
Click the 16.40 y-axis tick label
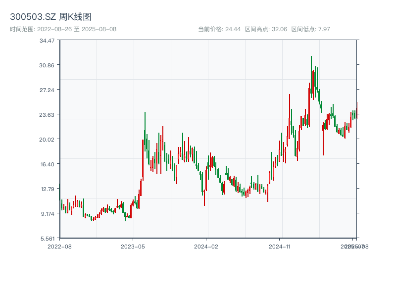47,164
